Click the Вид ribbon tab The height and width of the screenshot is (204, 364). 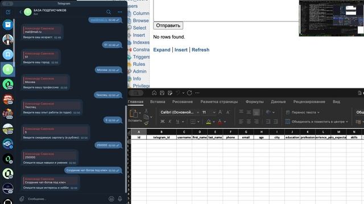pyautogui.click(x=336, y=102)
